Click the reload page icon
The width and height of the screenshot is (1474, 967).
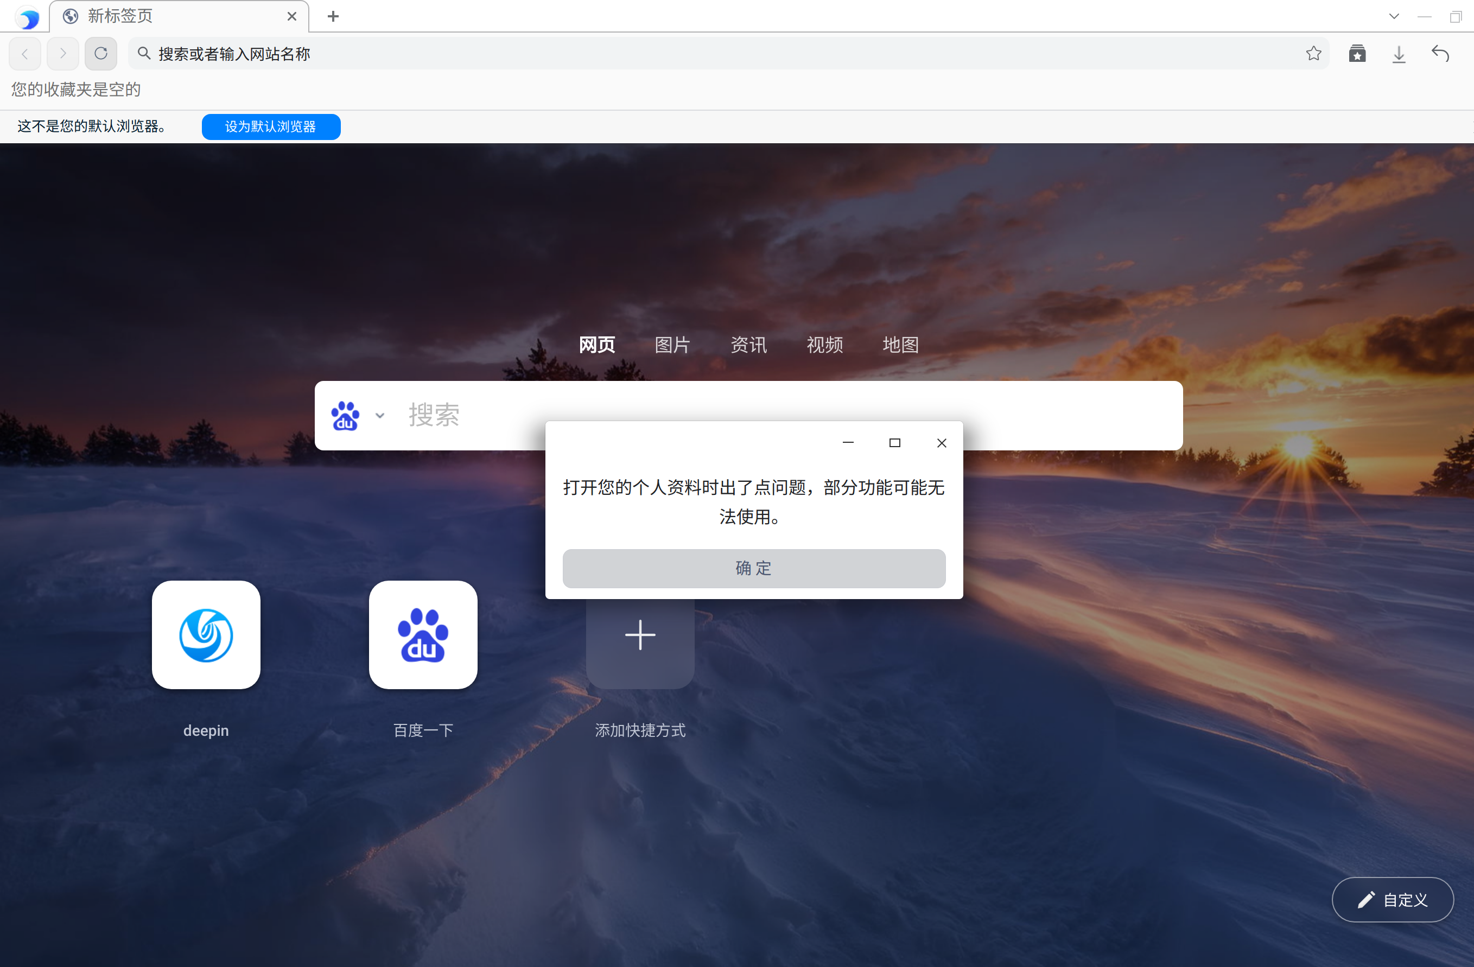pos(101,54)
